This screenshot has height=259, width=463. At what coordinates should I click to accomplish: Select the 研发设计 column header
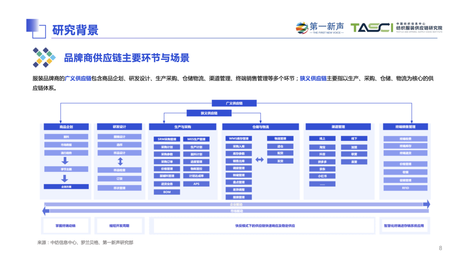(x=119, y=127)
